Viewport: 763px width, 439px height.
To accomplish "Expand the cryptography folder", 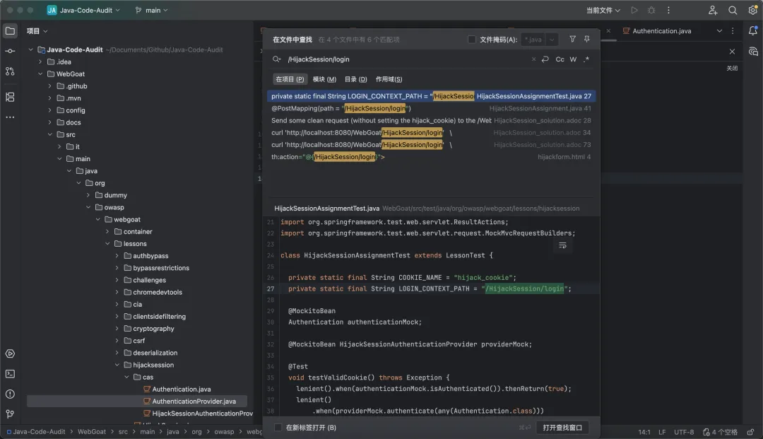I will pos(117,329).
